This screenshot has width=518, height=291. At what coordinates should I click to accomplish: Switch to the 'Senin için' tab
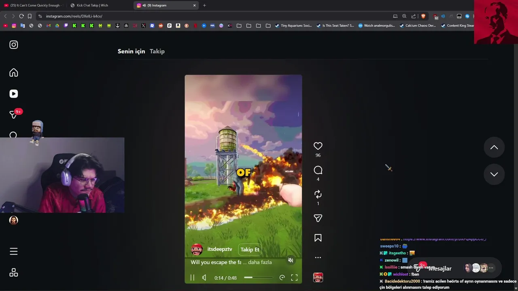(x=131, y=51)
